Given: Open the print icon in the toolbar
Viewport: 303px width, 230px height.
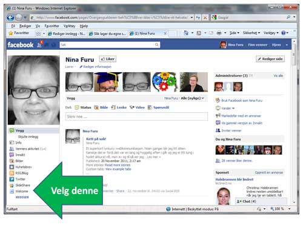Looking at the screenshot, I should pos(219,33).
